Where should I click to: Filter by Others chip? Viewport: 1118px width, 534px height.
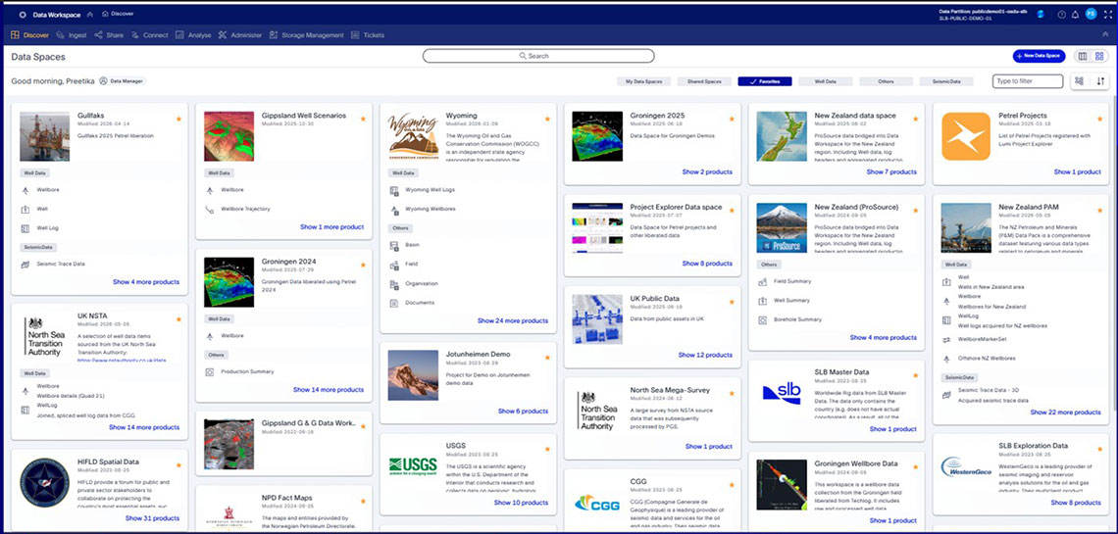click(x=886, y=81)
